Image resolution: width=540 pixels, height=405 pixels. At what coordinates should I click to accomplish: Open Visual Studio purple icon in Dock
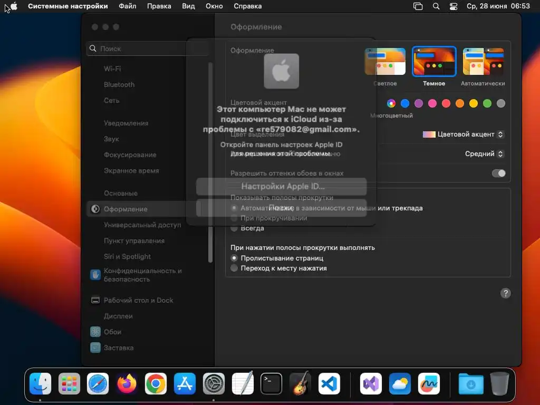[371, 383]
